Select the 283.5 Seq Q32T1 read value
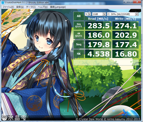The height and width of the screenshot is (122, 143). tap(98, 26)
